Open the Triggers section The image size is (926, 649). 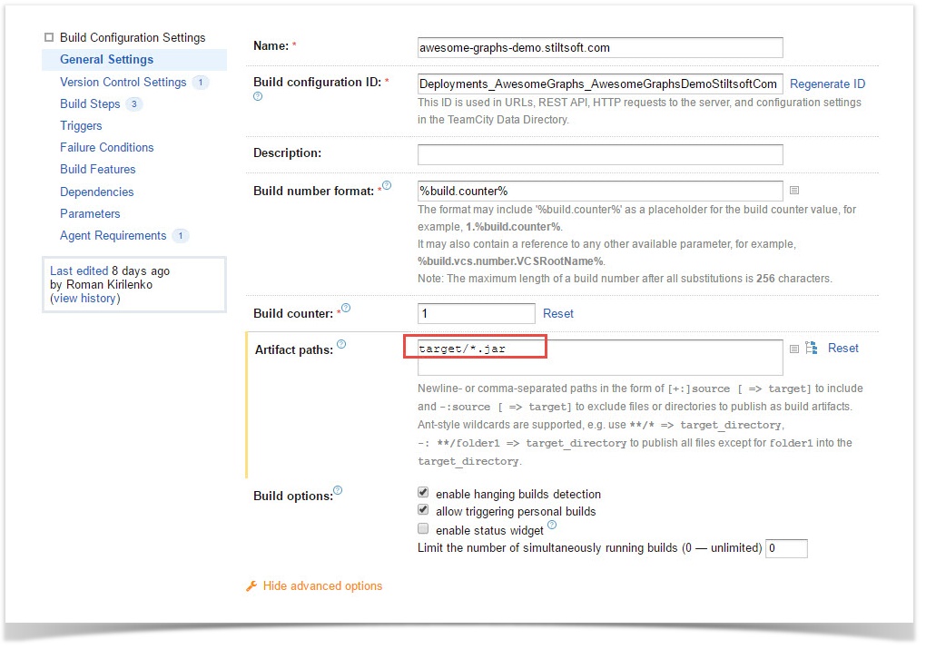81,126
